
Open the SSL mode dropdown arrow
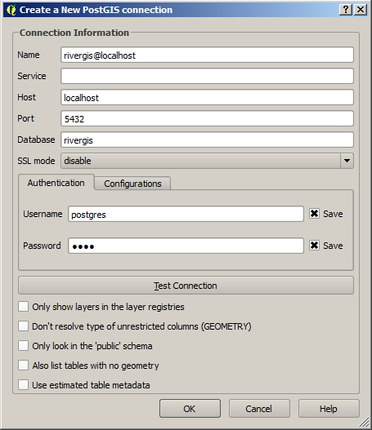[347, 161]
